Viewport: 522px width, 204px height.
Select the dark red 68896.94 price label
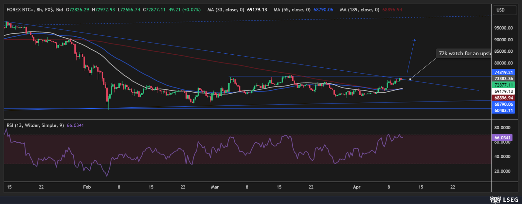tap(503, 98)
